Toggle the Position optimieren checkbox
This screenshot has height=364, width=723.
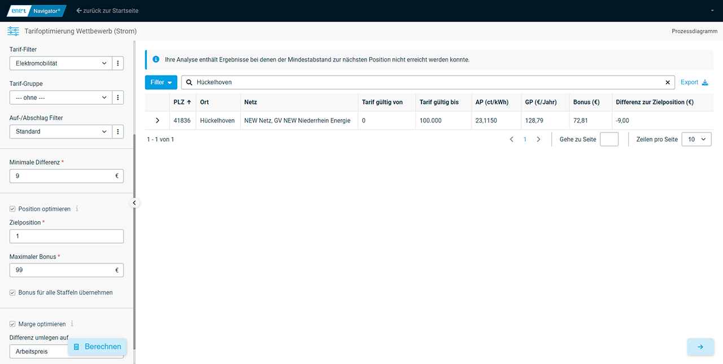pos(12,209)
